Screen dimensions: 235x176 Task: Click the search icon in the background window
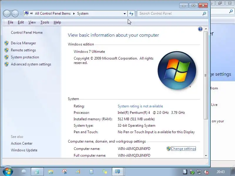pyautogui.click(x=231, y=11)
